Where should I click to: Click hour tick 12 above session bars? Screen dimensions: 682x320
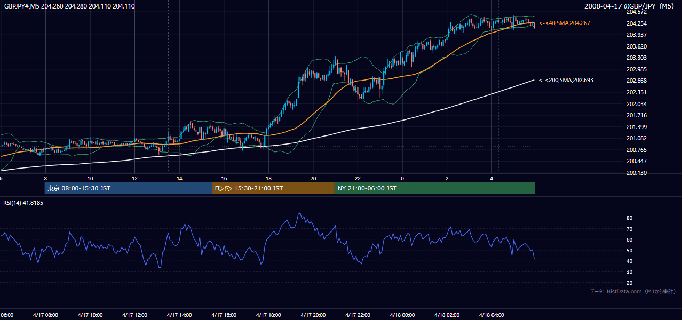coord(134,179)
